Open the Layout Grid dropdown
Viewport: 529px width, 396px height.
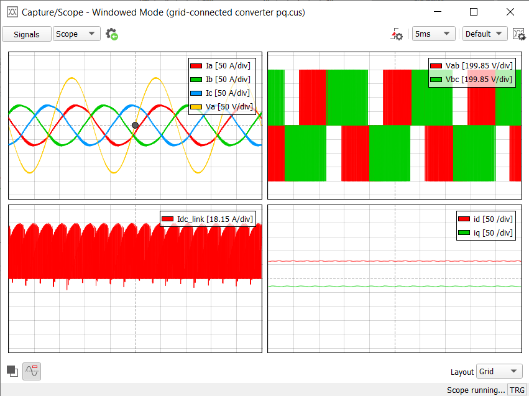499,371
